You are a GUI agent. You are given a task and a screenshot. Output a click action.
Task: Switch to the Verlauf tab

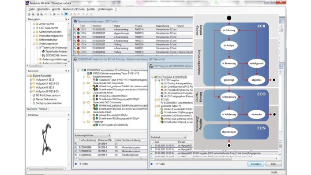(43, 109)
